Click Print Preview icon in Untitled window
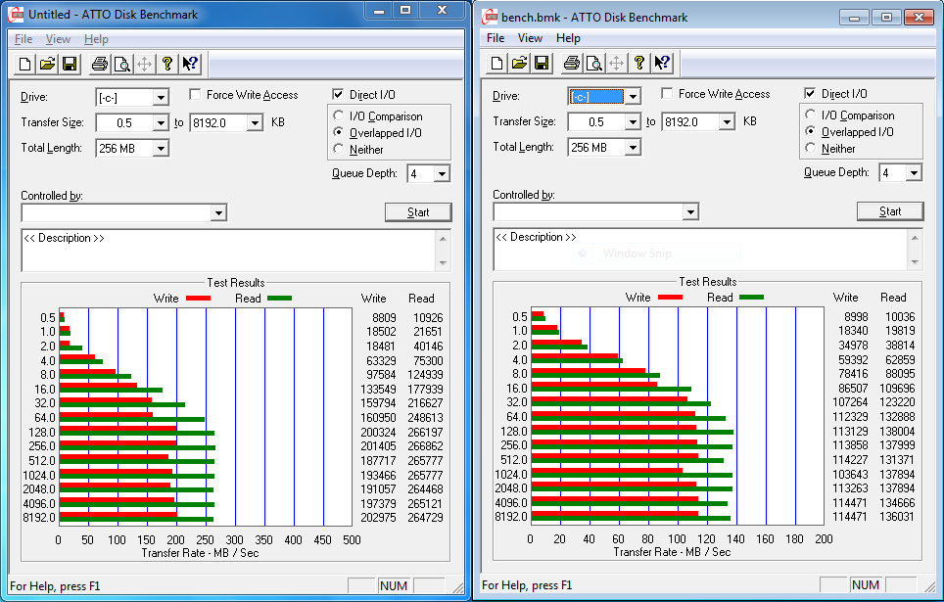The height and width of the screenshot is (602, 944). pos(122,64)
